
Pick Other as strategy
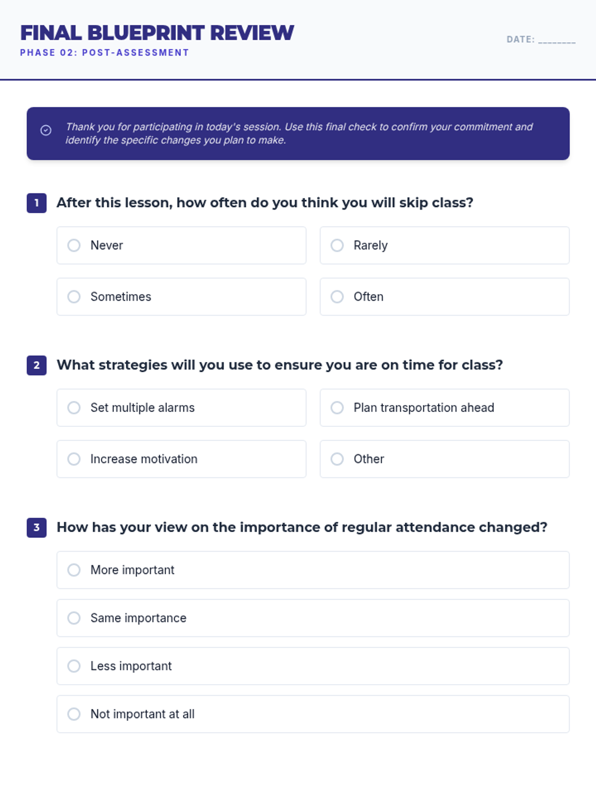(x=337, y=459)
